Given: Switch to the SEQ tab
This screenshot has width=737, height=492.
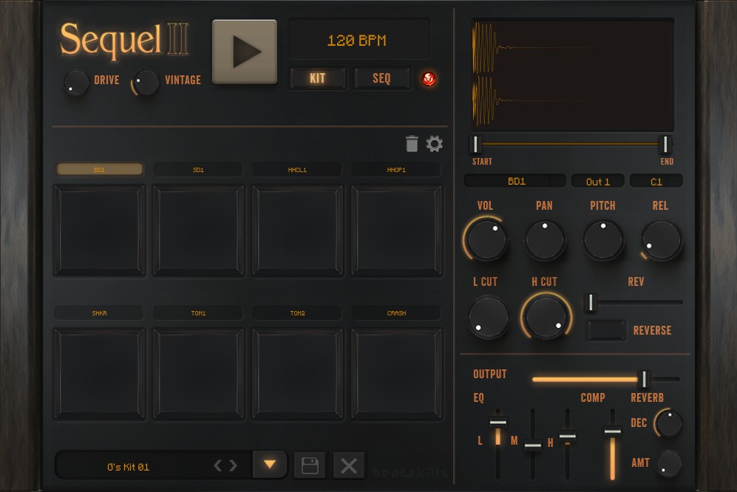Looking at the screenshot, I should [x=381, y=78].
